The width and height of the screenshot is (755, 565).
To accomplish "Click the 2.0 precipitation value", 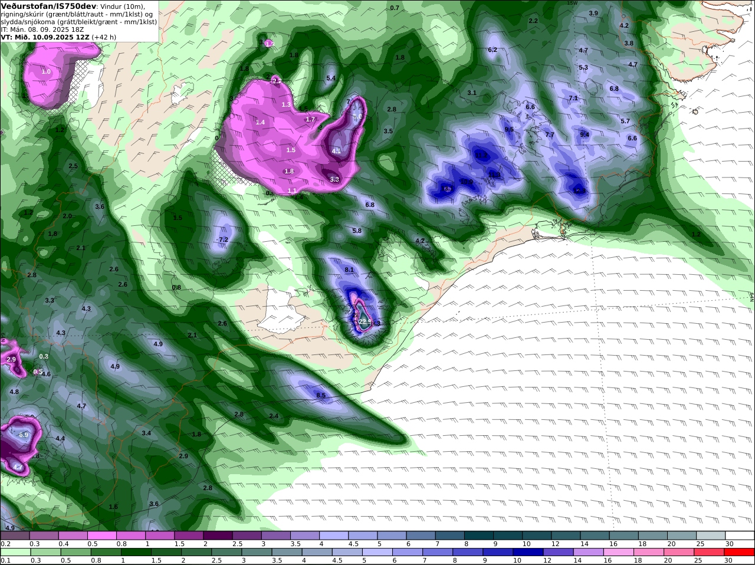I will pos(67,216).
